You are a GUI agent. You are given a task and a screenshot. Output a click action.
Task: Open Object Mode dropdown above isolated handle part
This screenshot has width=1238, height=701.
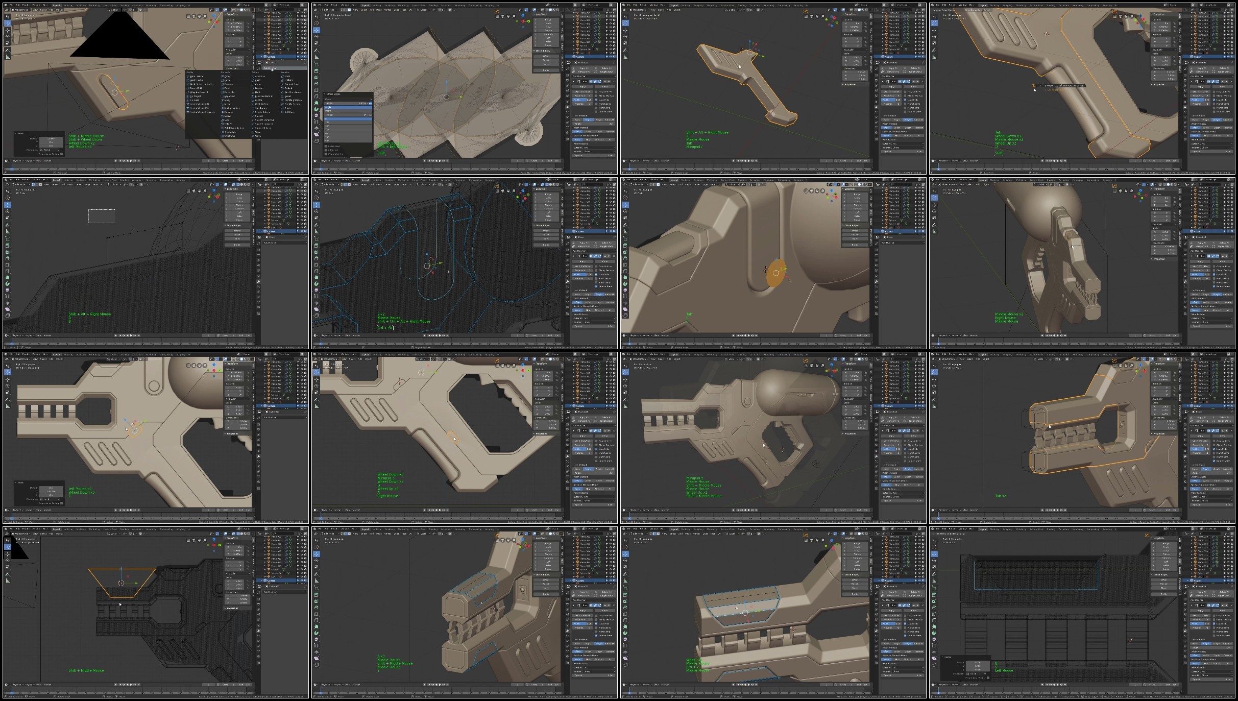tap(639, 10)
